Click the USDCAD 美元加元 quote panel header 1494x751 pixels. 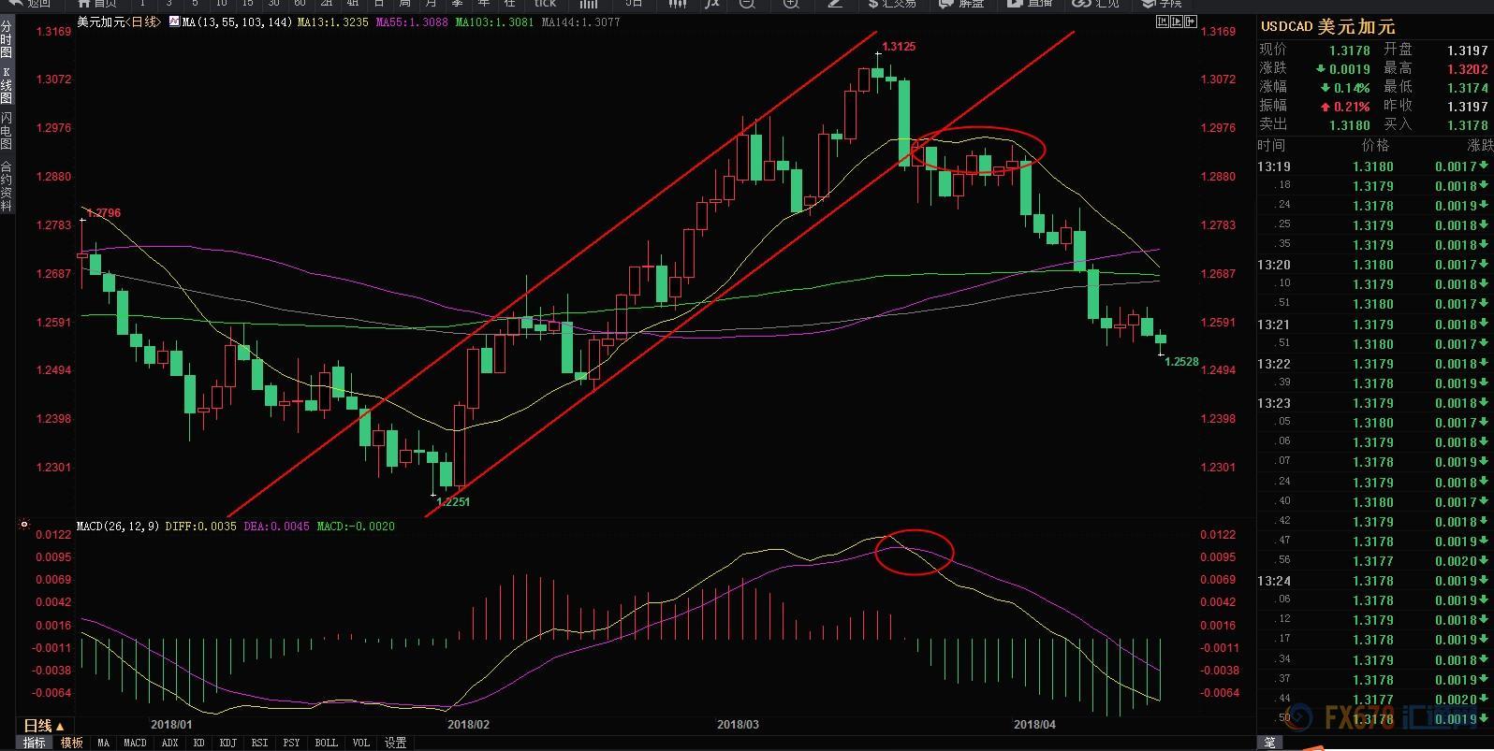1327,27
